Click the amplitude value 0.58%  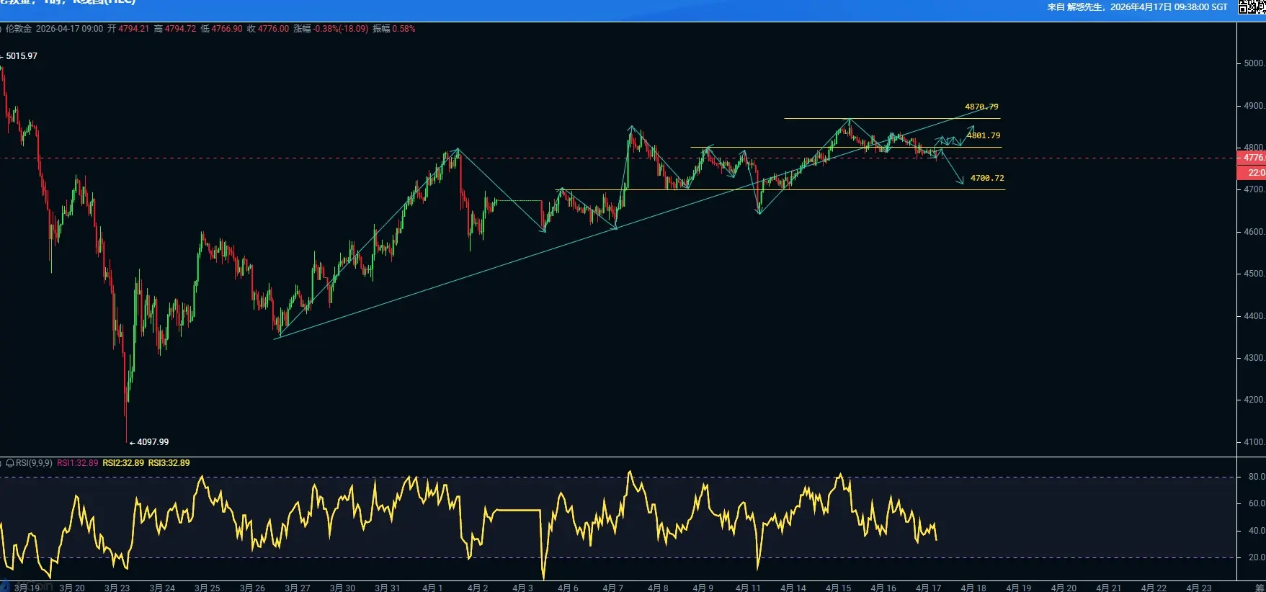404,29
